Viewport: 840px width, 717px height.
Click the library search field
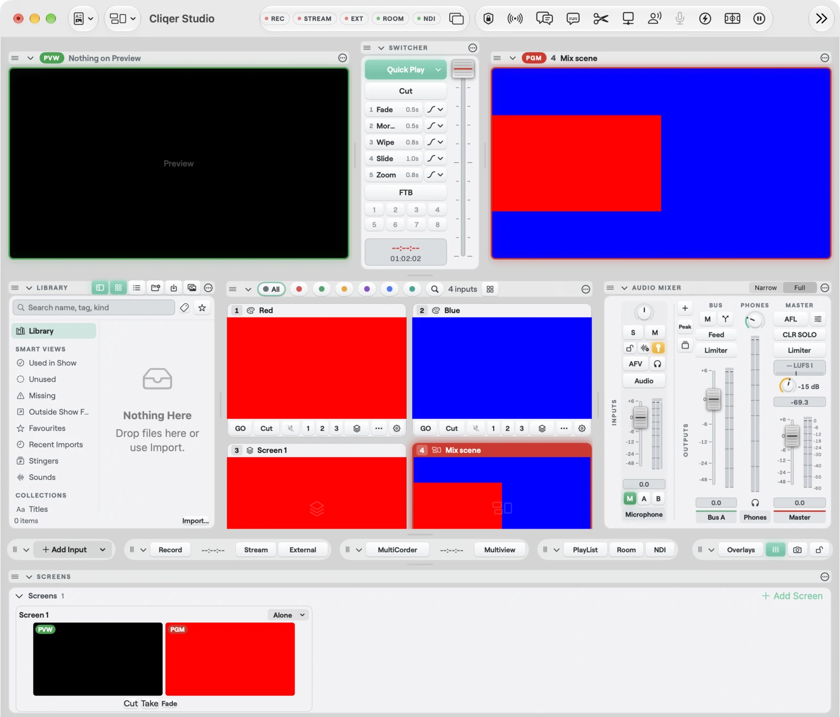[x=94, y=308]
